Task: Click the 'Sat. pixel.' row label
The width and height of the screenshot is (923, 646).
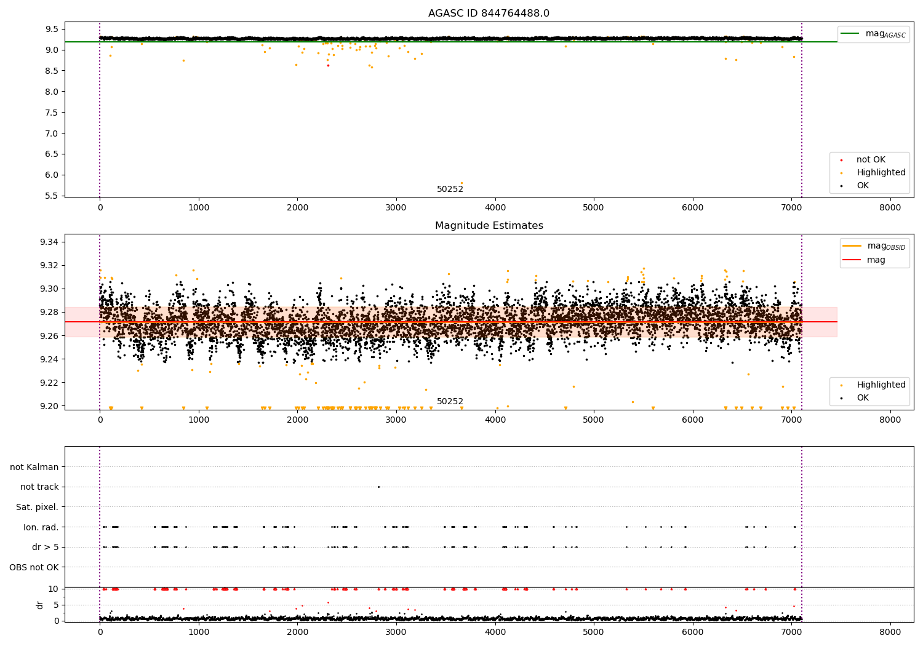Action: click(37, 508)
